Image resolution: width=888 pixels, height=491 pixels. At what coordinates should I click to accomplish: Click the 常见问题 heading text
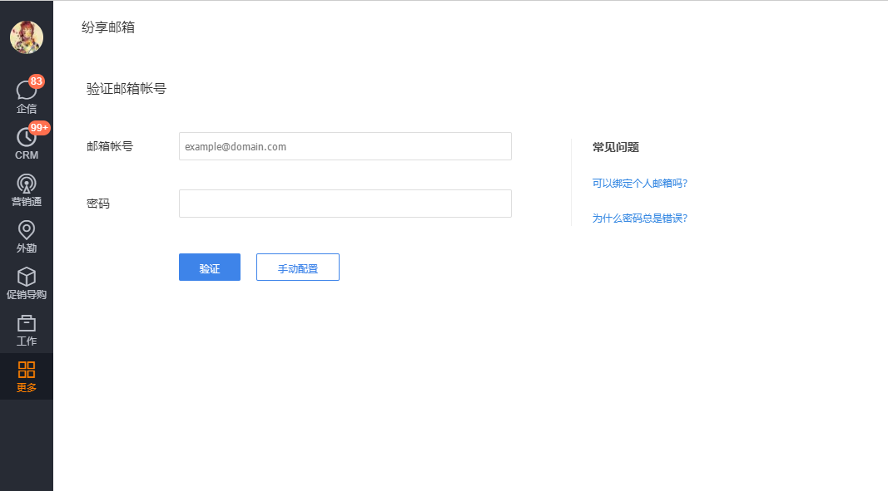point(616,147)
